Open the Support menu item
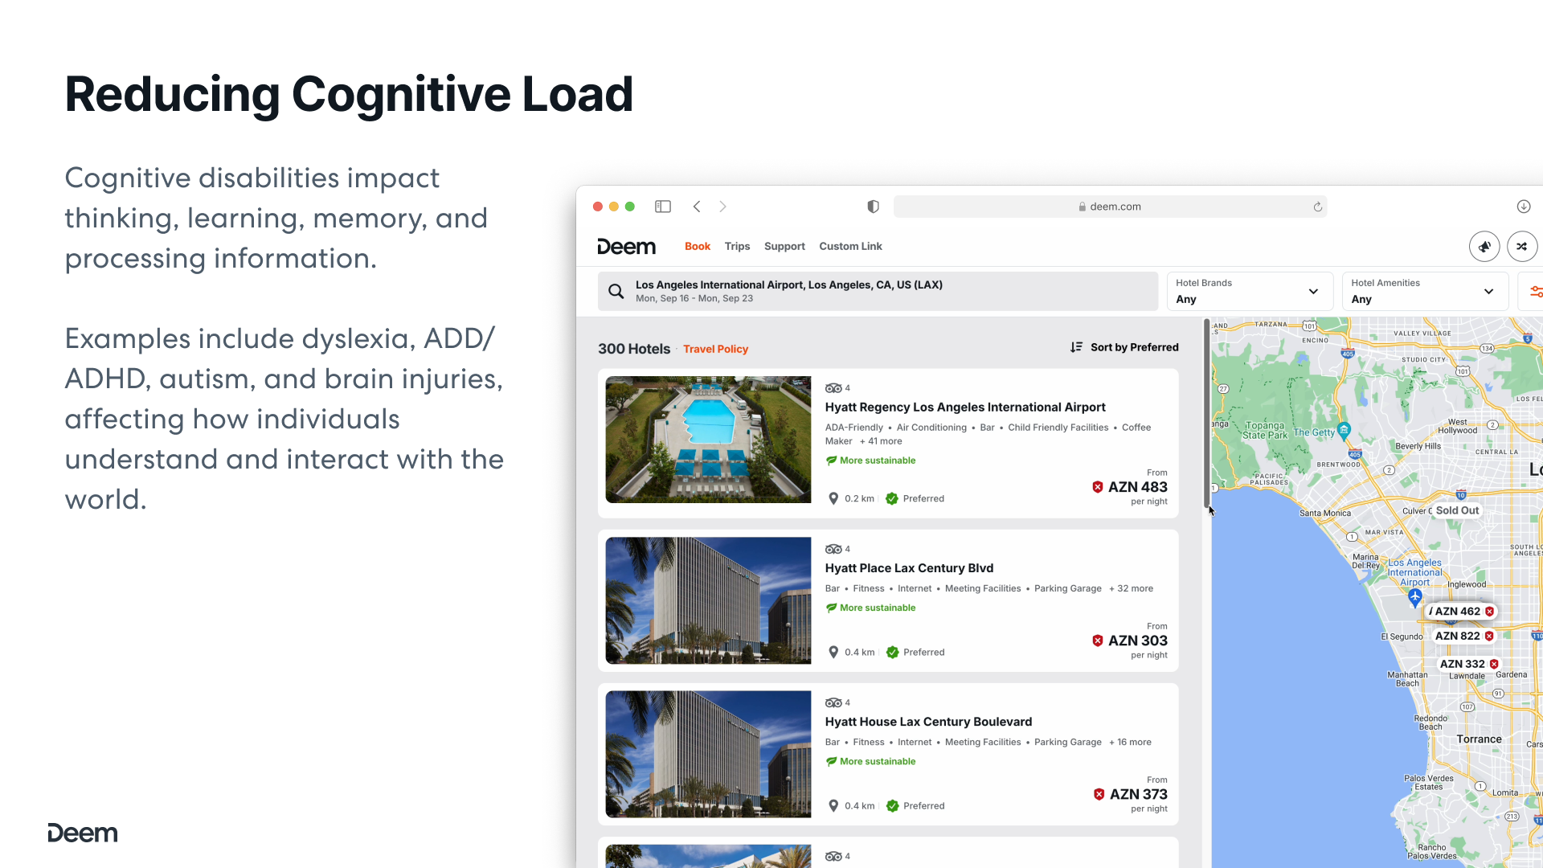The image size is (1543, 868). point(784,247)
